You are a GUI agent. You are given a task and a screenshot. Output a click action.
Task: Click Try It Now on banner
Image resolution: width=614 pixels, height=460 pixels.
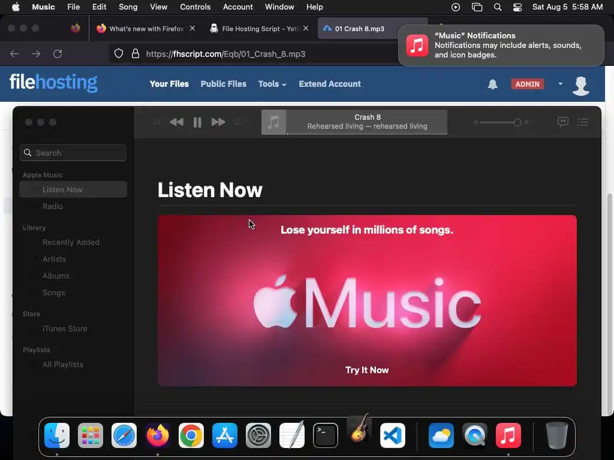pyautogui.click(x=367, y=370)
